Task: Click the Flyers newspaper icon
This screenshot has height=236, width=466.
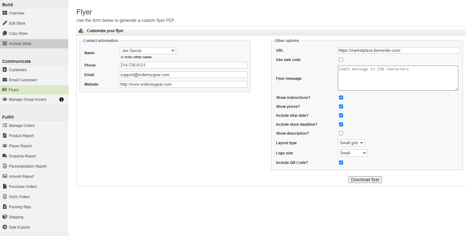Action: 5,90
